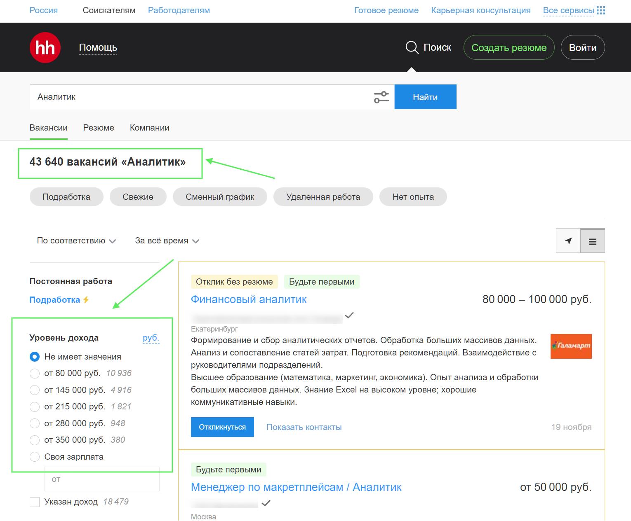Click the Galamart company logo
The height and width of the screenshot is (521, 631).
[x=571, y=346]
